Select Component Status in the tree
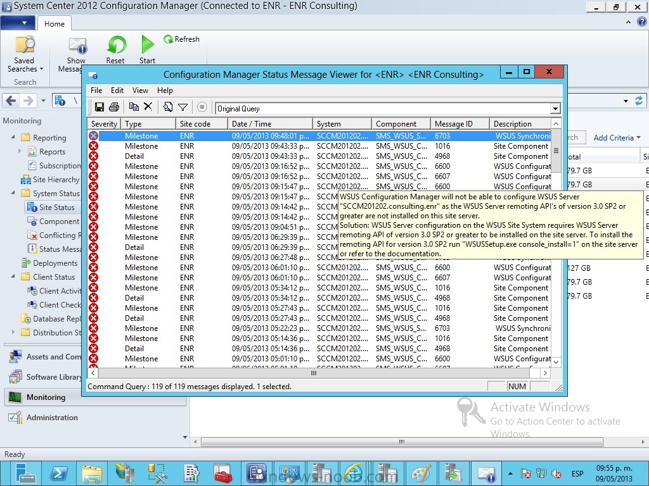649x486 pixels. [x=54, y=221]
